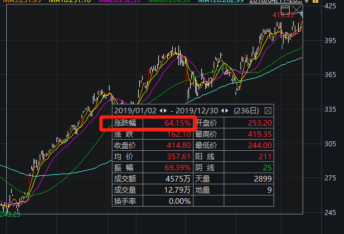Click the window-style icon at chart top right

285,10
